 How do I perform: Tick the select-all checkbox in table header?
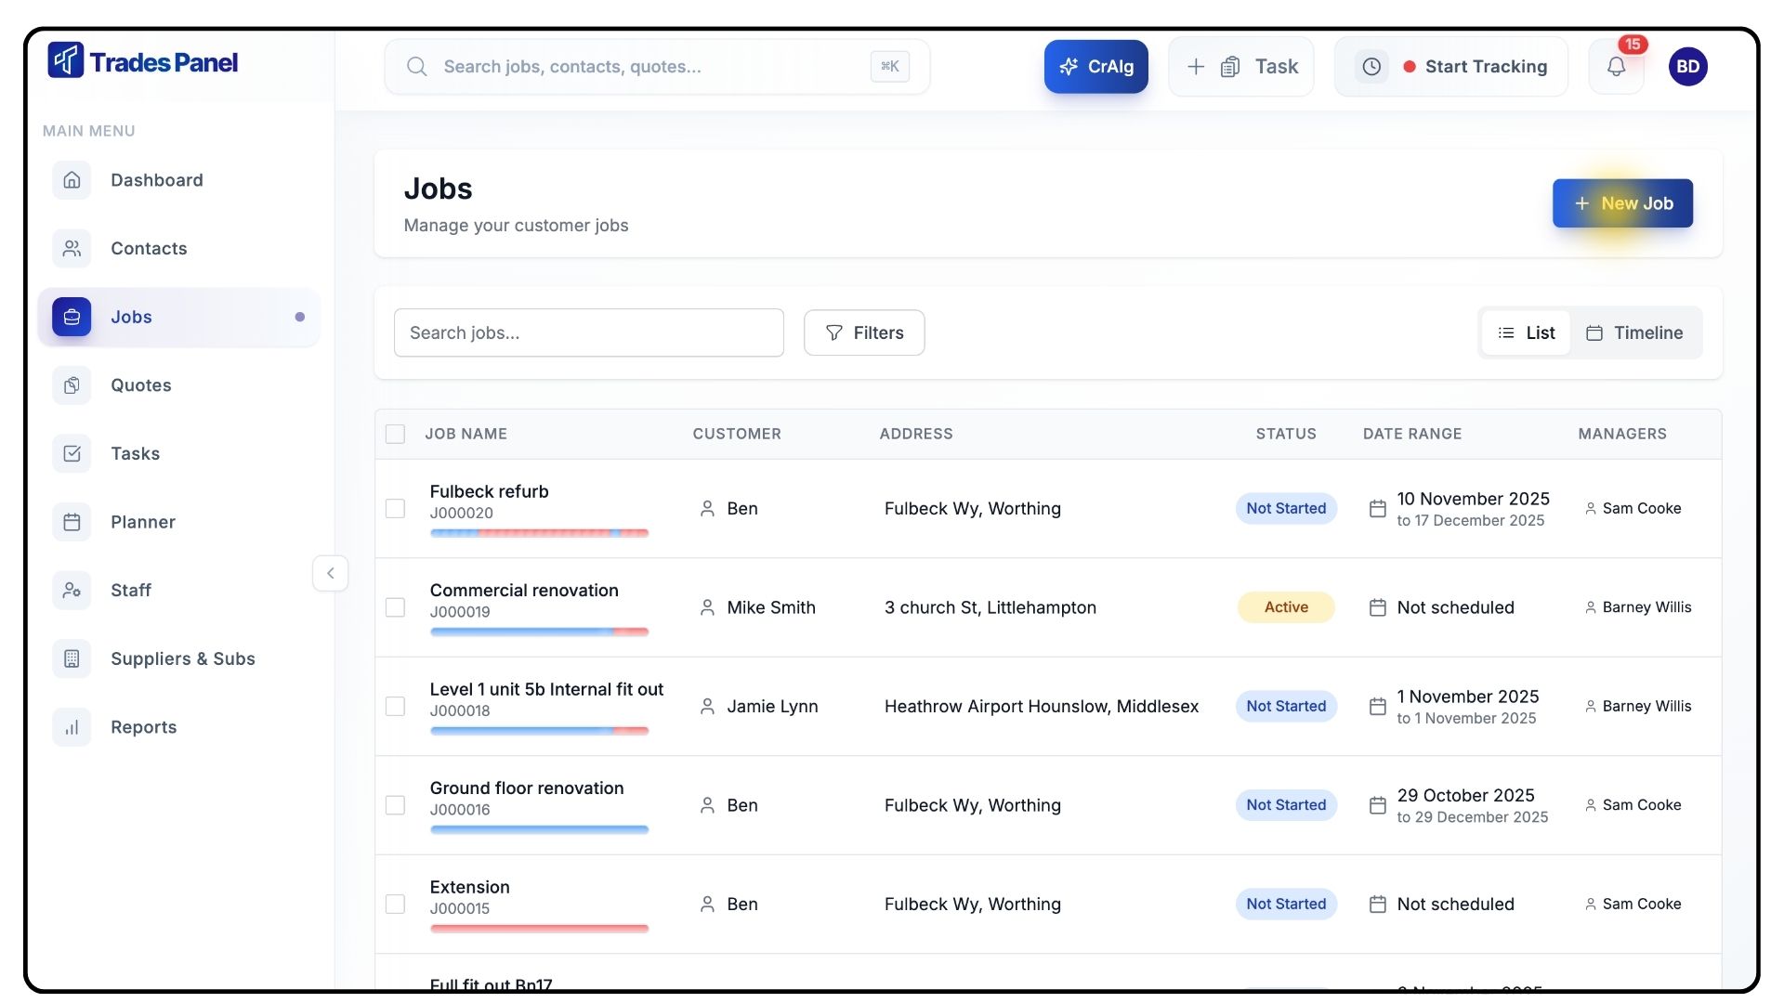(395, 434)
